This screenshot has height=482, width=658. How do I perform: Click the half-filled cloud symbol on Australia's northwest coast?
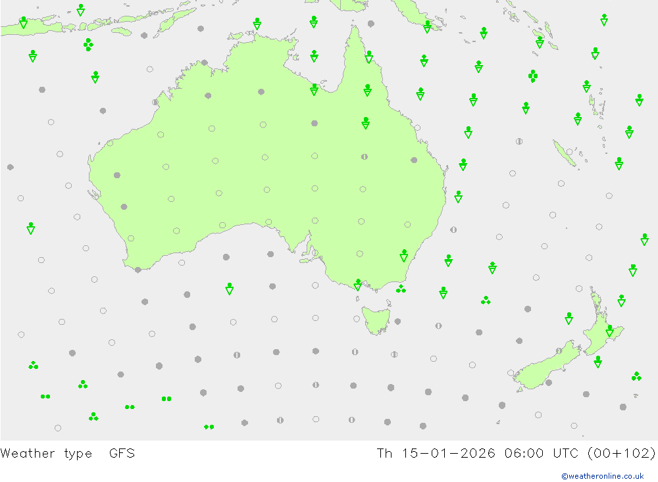155,103
